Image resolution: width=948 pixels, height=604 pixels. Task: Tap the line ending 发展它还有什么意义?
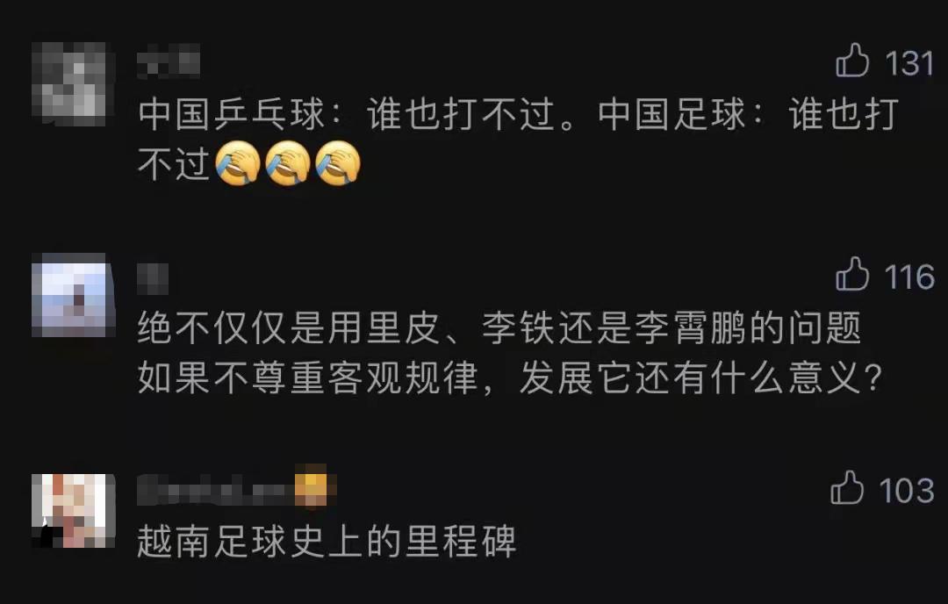[509, 378]
